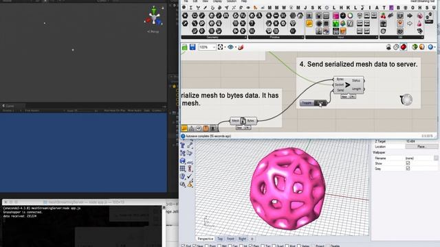Click the 'data received: 231224' terminal line
The width and height of the screenshot is (440, 247).
tap(20, 216)
